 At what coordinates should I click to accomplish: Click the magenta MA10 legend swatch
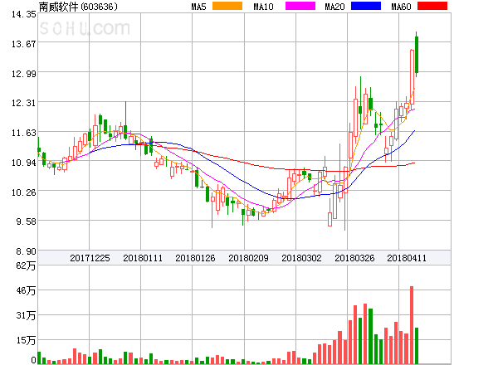(x=300, y=6)
